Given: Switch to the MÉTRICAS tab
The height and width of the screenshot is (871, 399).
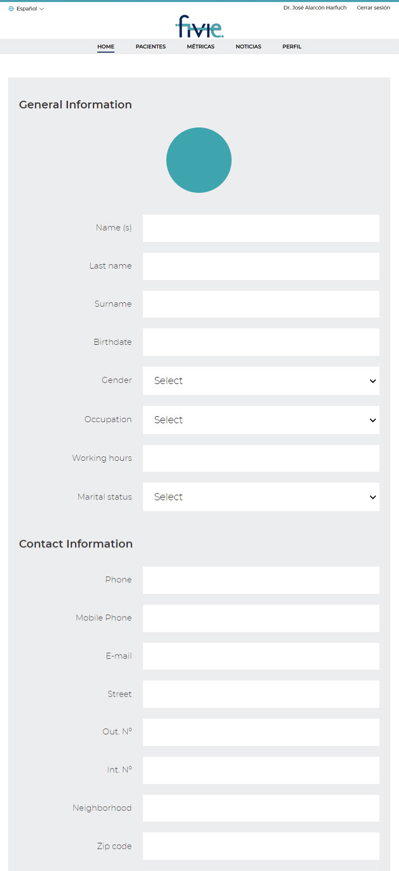Looking at the screenshot, I should point(201,47).
